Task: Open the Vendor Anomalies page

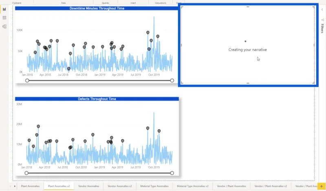Action: click(x=88, y=186)
